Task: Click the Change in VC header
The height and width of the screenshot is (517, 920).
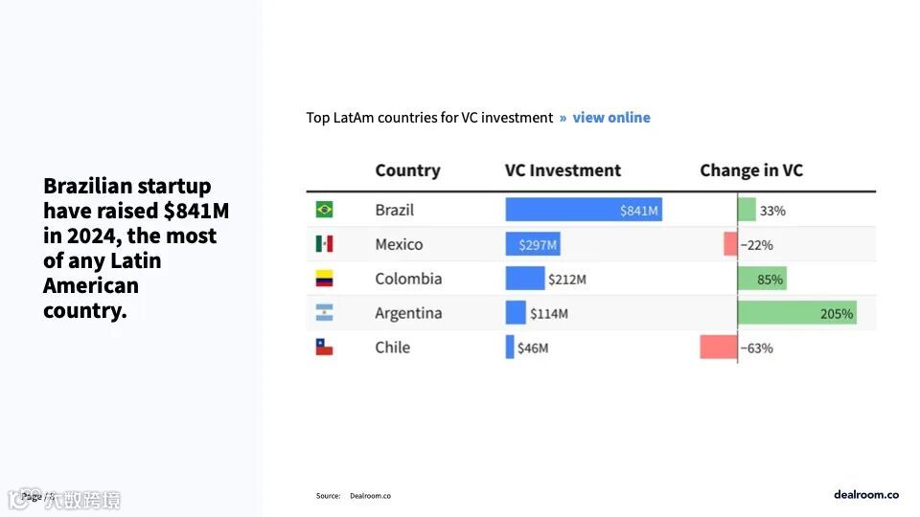Action: click(751, 170)
